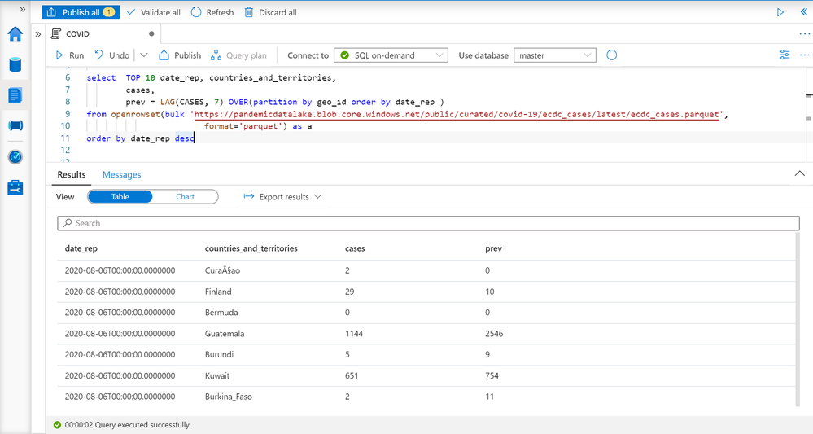This screenshot has width=813, height=434.
Task: Click line number 11 in the editor
Action: 65,138
